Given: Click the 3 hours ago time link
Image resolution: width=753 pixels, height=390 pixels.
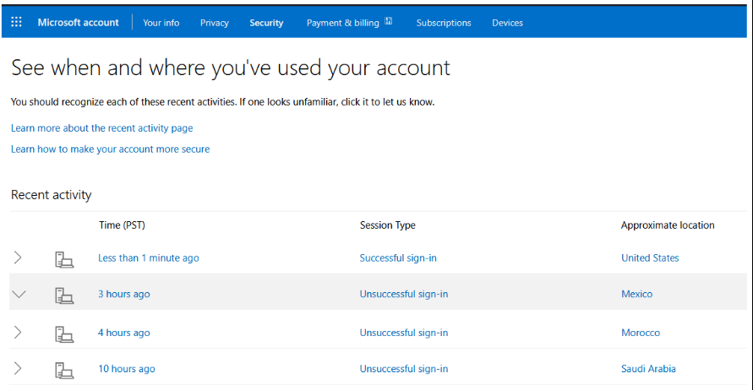Looking at the screenshot, I should (124, 294).
